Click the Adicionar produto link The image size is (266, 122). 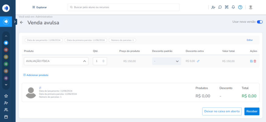[x=36, y=75]
